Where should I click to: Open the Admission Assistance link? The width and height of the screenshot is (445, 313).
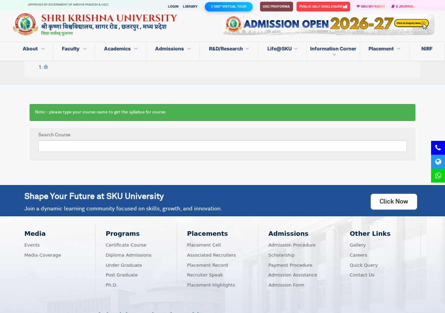click(293, 275)
